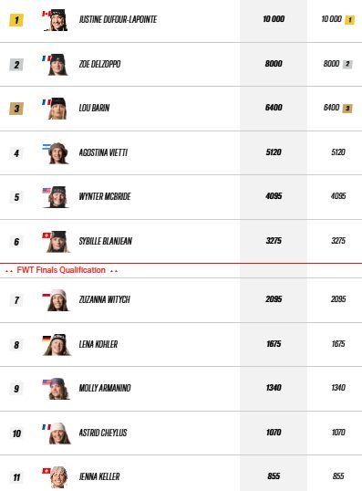The height and width of the screenshot is (491, 362).
Task: Open Jenna Keller's rider photo
Action: [x=56, y=477]
